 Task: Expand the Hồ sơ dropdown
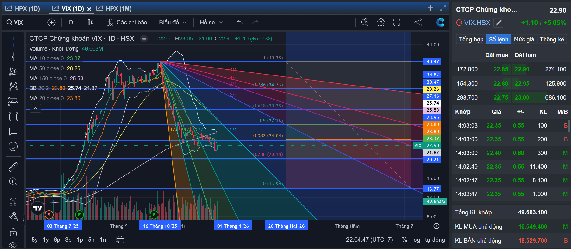point(211,22)
